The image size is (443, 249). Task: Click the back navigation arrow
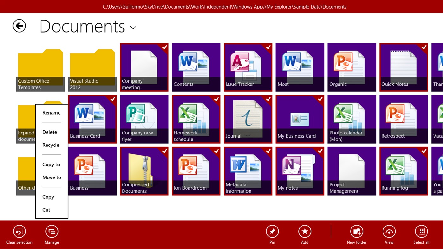click(x=19, y=26)
